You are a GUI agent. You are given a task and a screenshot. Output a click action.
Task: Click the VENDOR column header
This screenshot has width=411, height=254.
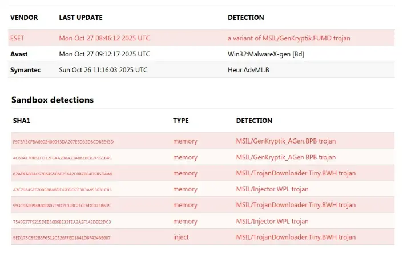click(x=24, y=18)
